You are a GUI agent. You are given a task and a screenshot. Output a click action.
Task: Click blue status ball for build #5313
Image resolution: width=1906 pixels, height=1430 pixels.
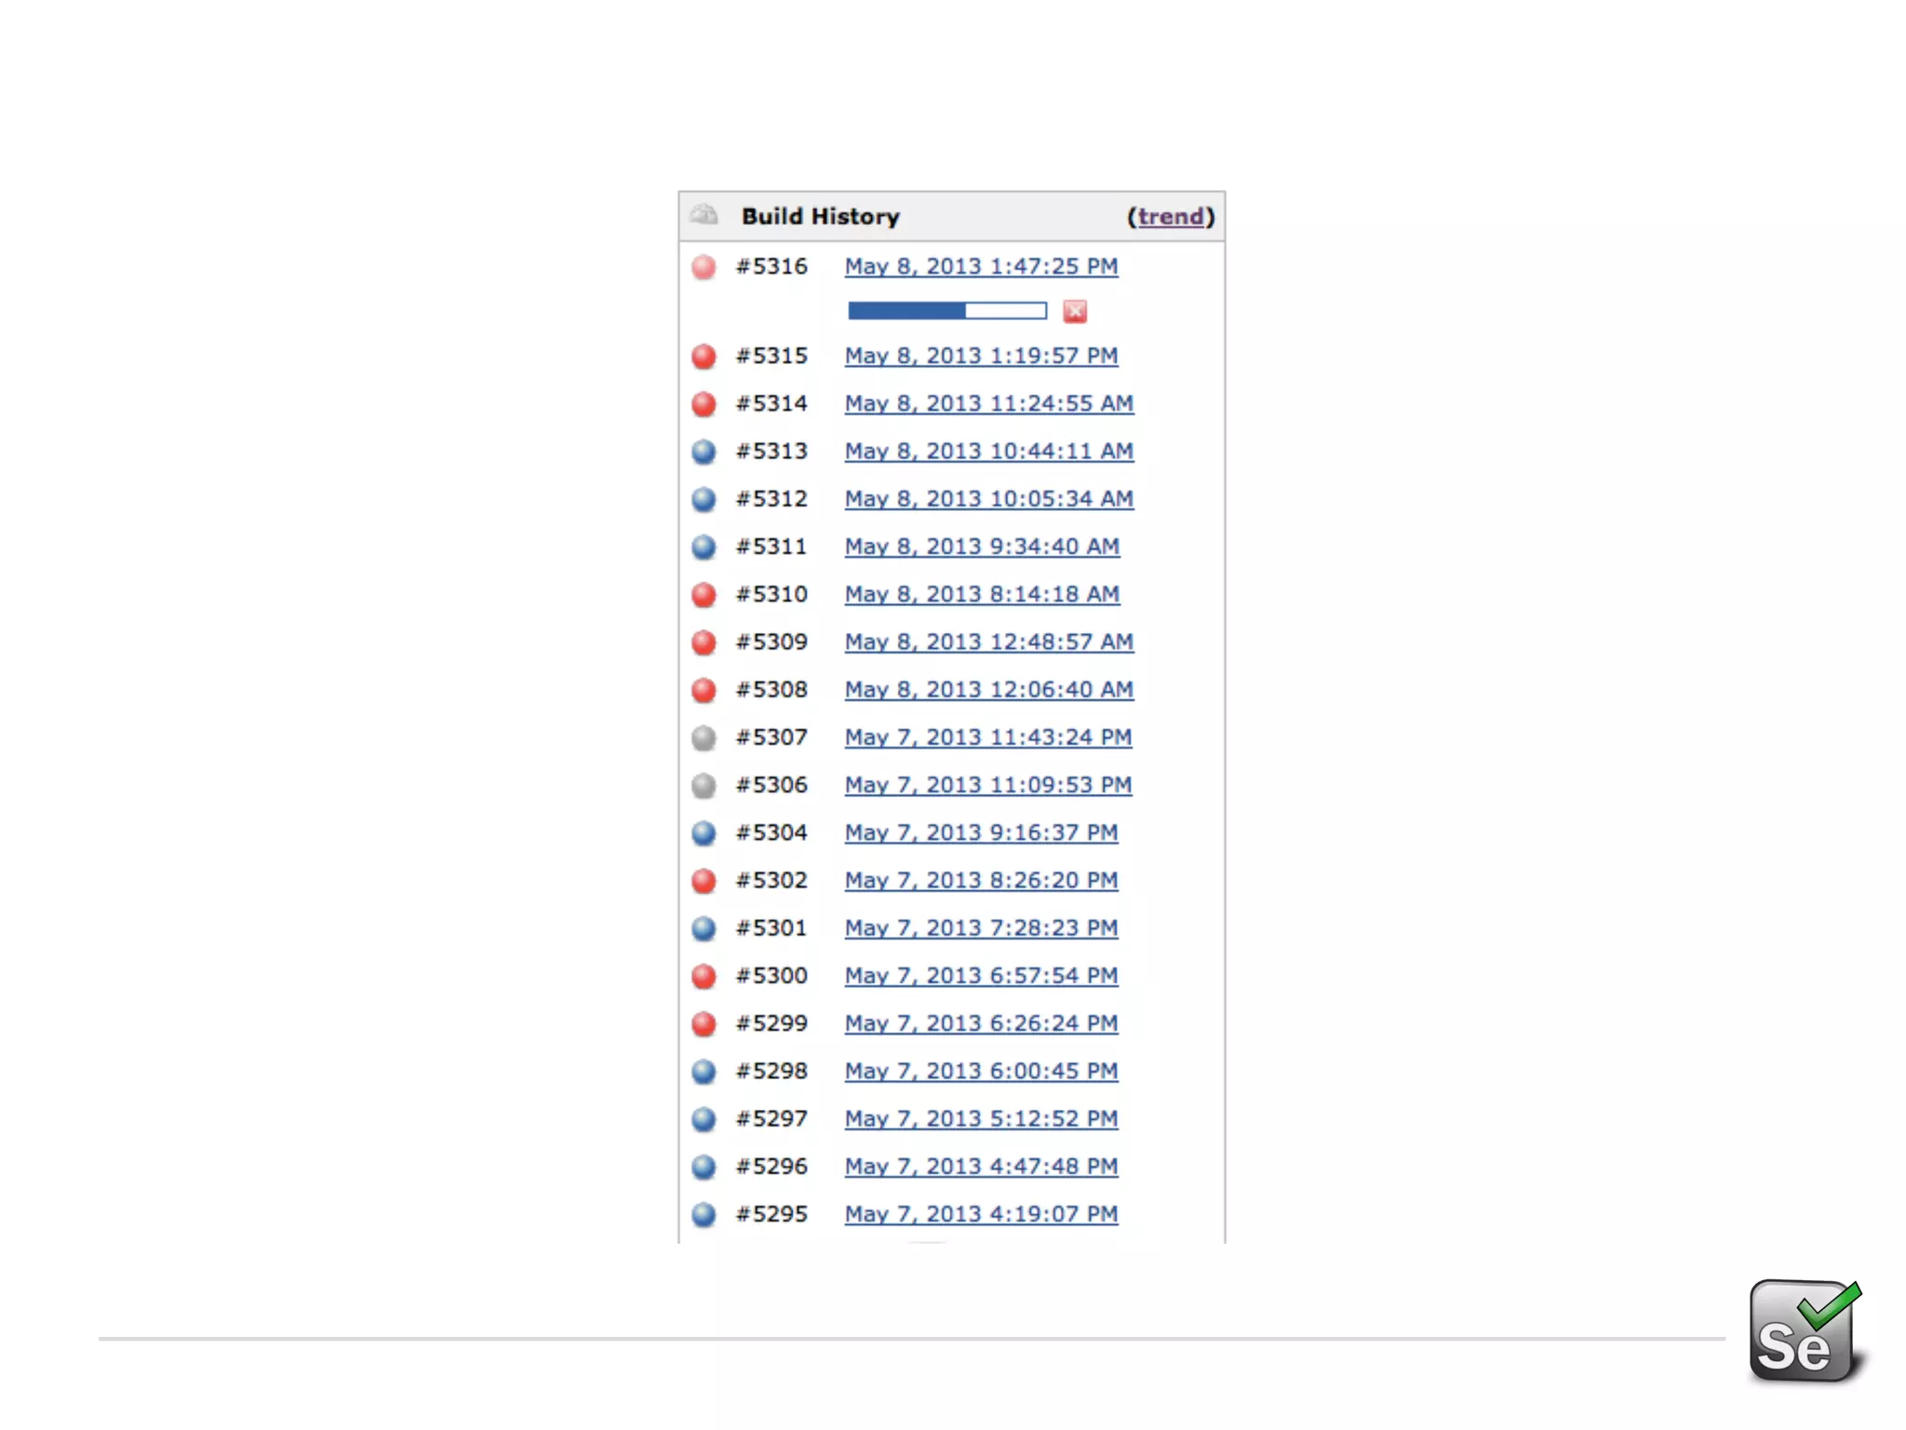coord(705,452)
